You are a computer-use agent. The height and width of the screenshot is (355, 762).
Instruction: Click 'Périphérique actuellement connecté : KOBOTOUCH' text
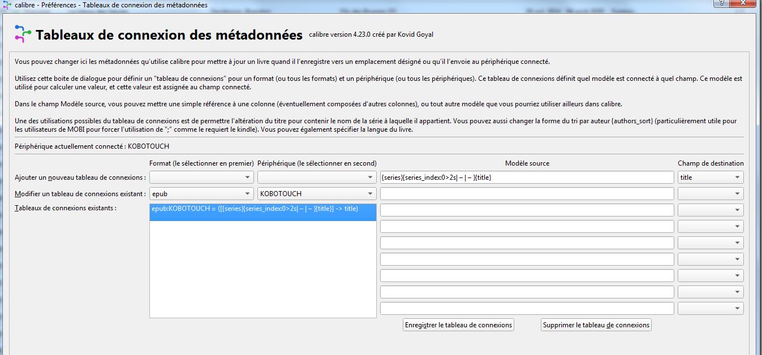click(x=92, y=146)
